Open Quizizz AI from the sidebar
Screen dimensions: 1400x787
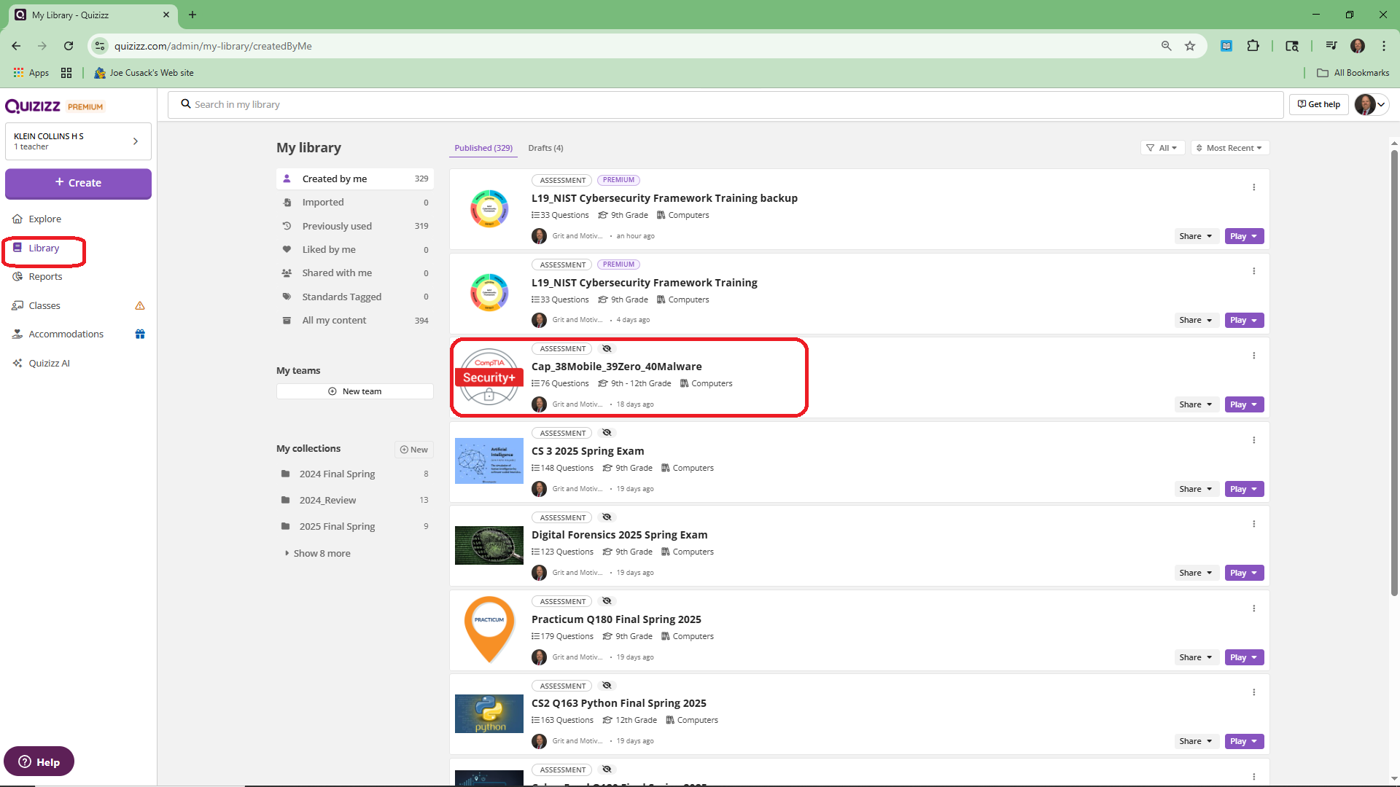click(49, 363)
